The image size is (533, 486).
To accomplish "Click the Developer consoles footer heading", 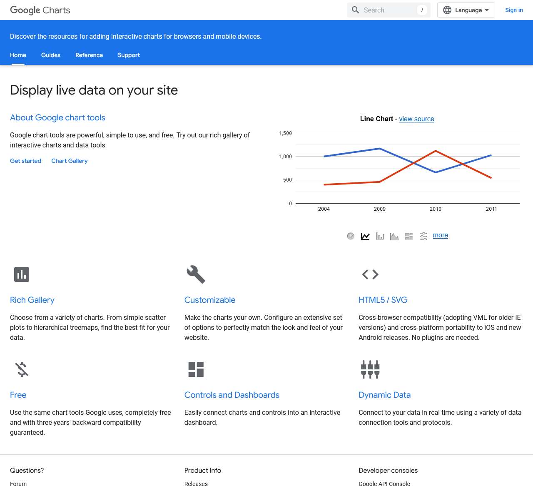I will pyautogui.click(x=388, y=470).
